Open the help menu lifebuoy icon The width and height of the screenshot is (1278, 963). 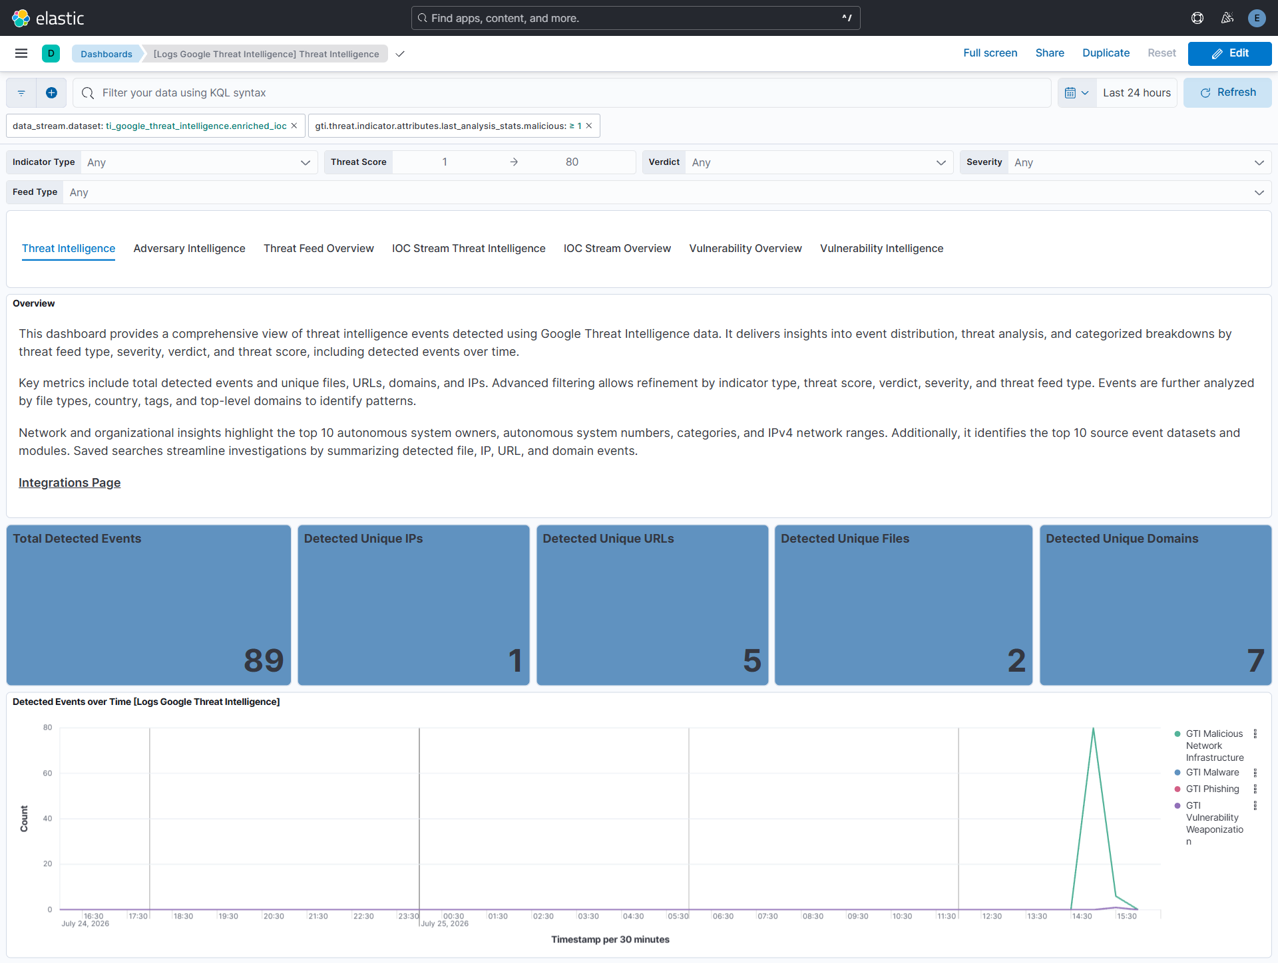(1197, 18)
